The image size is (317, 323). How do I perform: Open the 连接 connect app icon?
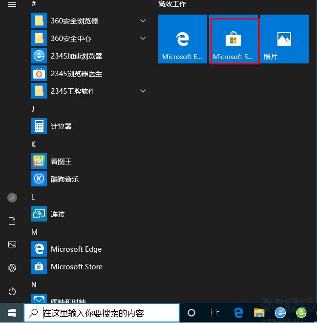click(x=39, y=214)
